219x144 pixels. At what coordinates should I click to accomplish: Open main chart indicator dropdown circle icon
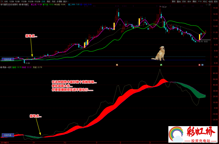click(x=20, y=5)
